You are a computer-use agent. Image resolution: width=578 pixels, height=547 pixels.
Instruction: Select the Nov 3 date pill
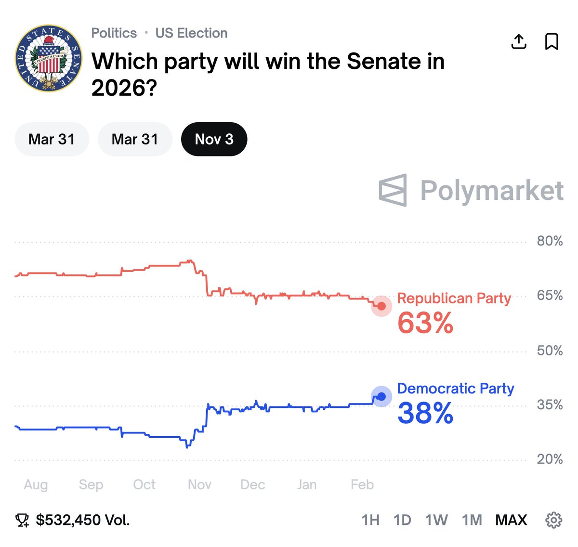click(x=214, y=139)
